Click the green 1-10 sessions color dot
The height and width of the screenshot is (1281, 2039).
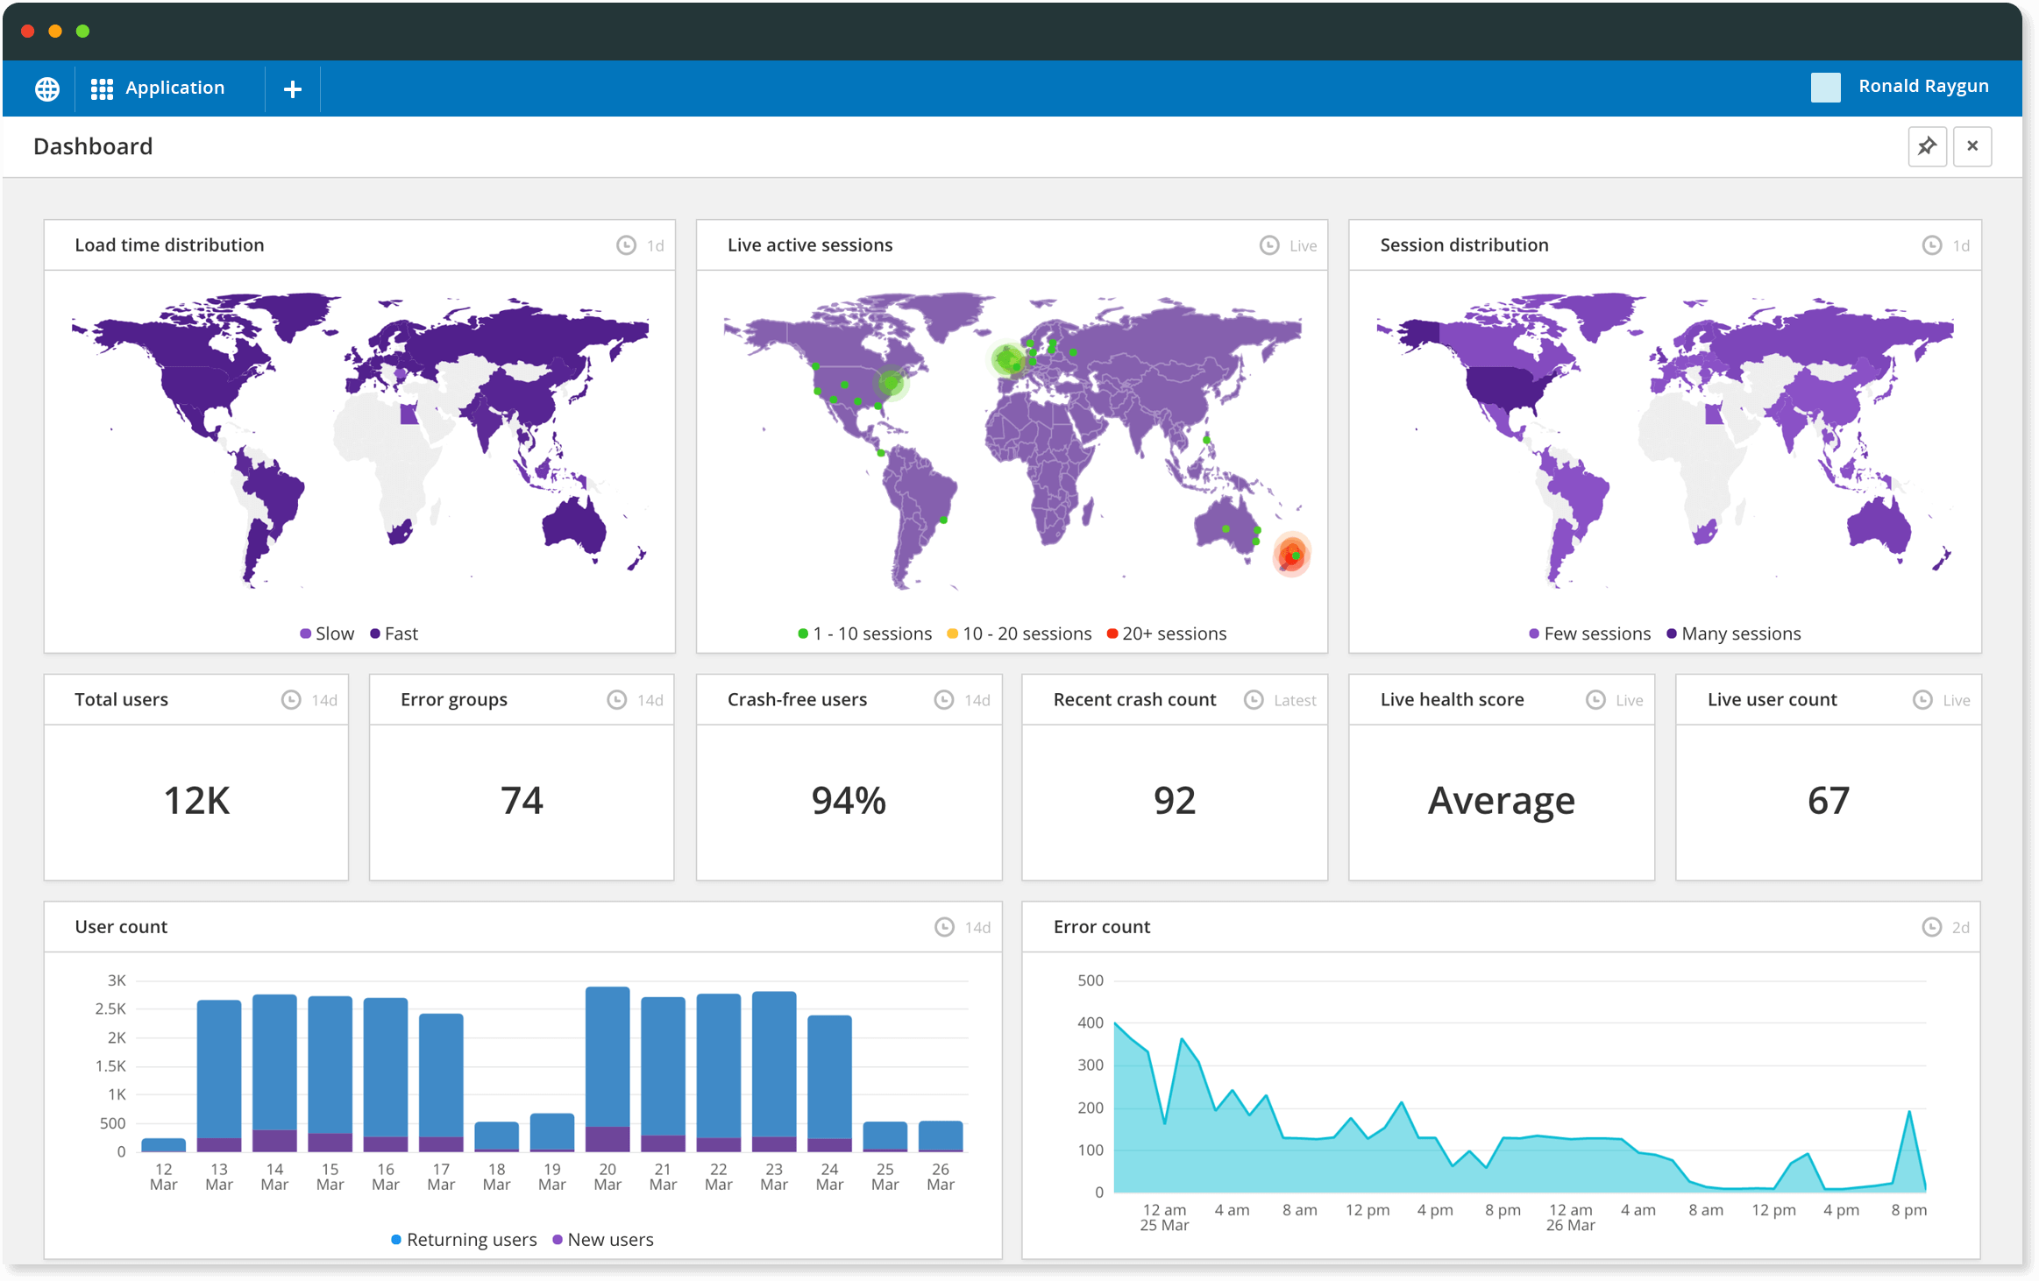[801, 633]
